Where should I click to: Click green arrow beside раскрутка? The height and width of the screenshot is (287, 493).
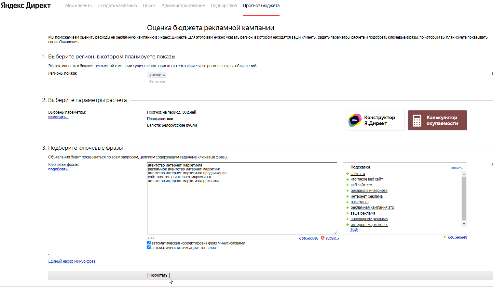(348, 202)
